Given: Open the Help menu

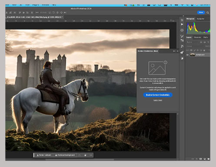Looking at the screenshot, I should tap(54, 5).
